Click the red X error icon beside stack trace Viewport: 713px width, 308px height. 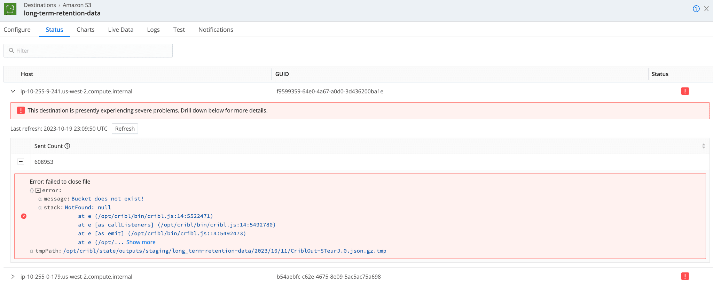[x=24, y=216]
